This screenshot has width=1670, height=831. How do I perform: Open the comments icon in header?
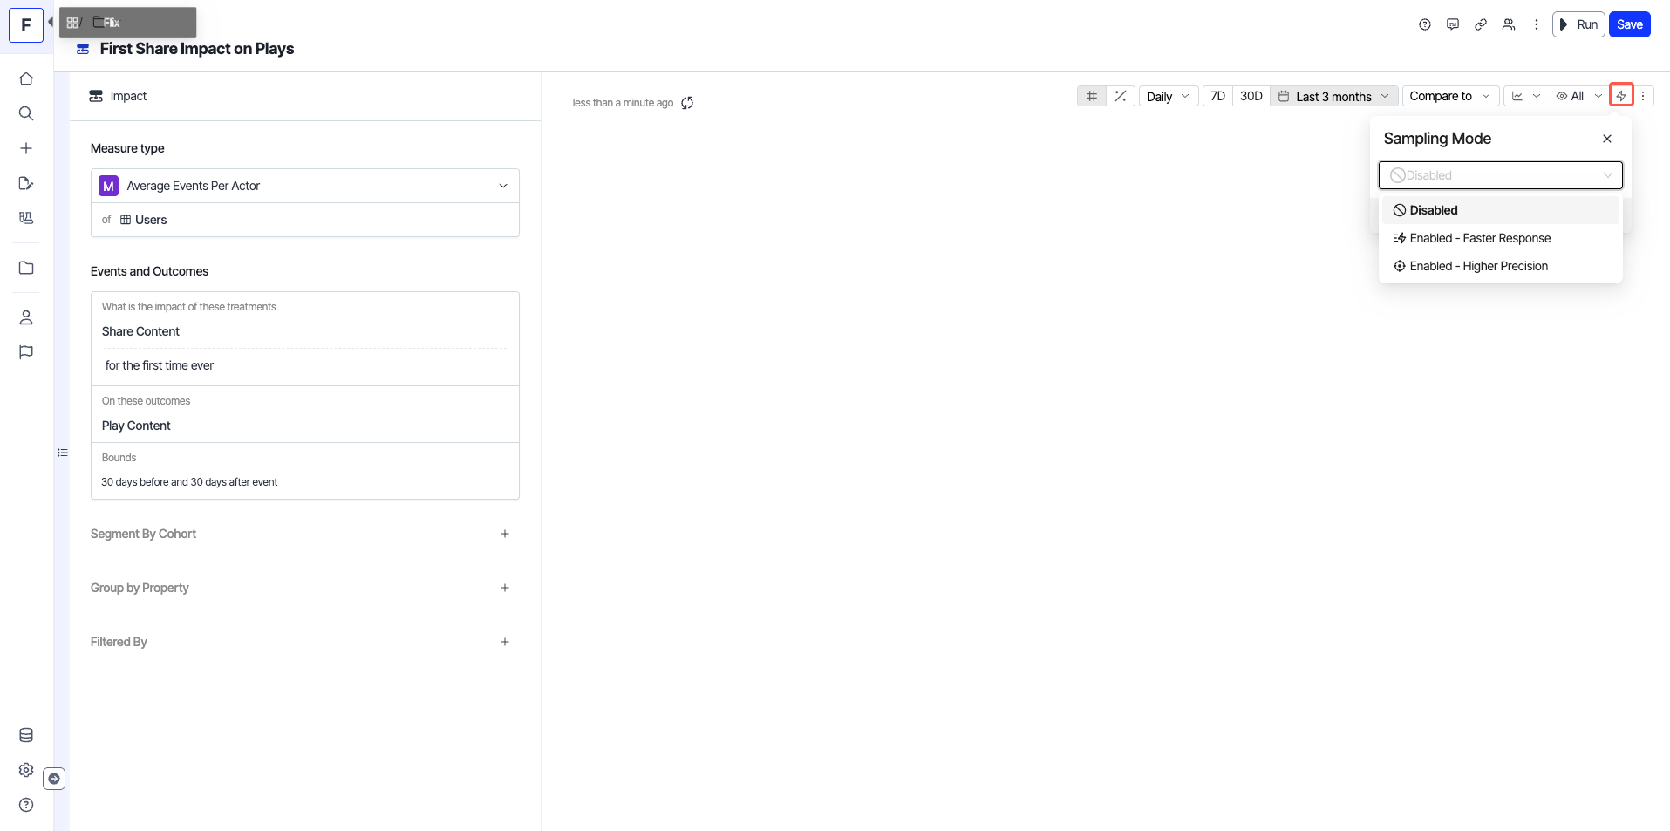coord(1453,24)
